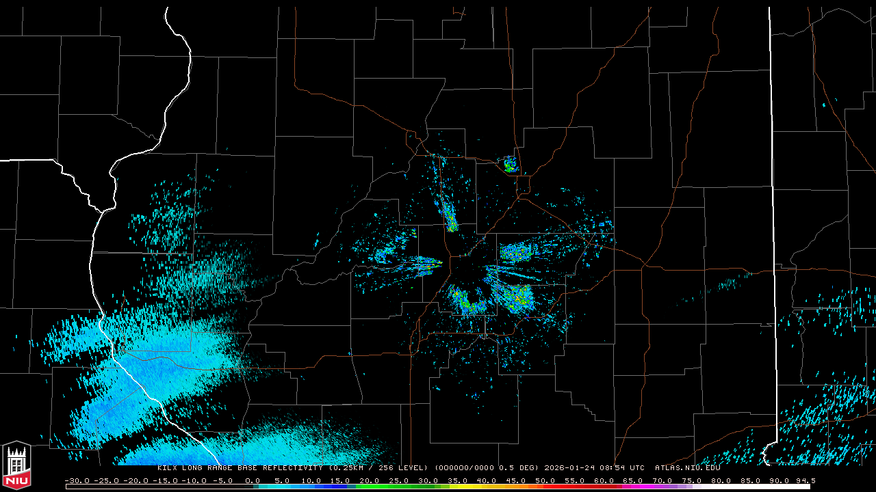Click the arc-shaped echo south of radar center
This screenshot has height=492, width=876.
point(467,301)
